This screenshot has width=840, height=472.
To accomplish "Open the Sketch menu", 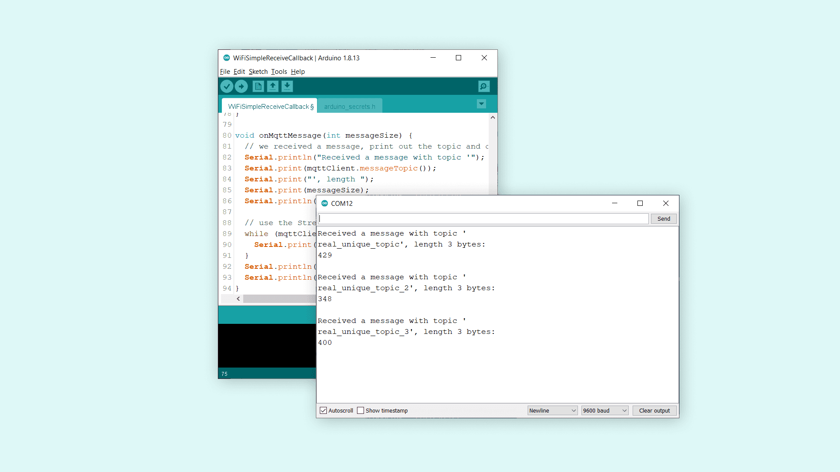I will (x=258, y=72).
